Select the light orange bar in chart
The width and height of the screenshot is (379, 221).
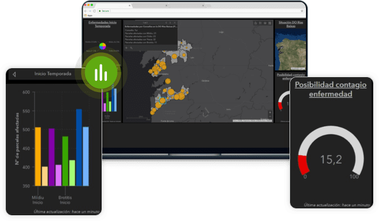click(x=44, y=176)
